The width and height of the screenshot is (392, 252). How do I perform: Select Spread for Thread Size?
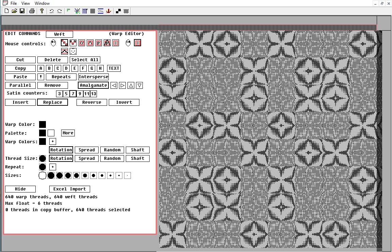[x=87, y=158]
